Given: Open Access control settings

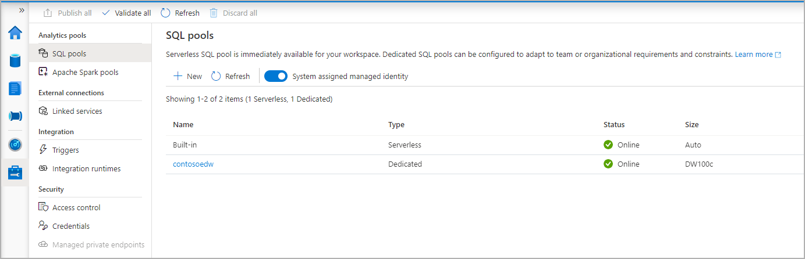Looking at the screenshot, I should 76,207.
